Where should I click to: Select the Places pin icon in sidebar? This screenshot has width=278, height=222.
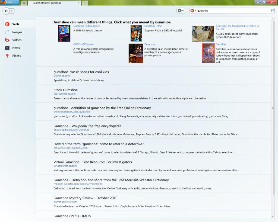[x=7, y=56]
